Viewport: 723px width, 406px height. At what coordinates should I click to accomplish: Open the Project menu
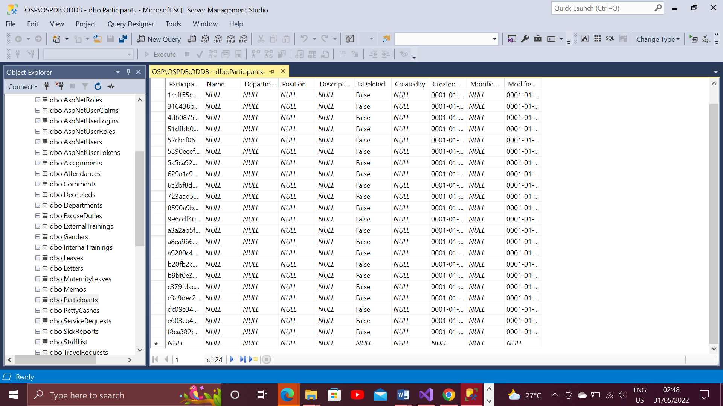pos(86,24)
